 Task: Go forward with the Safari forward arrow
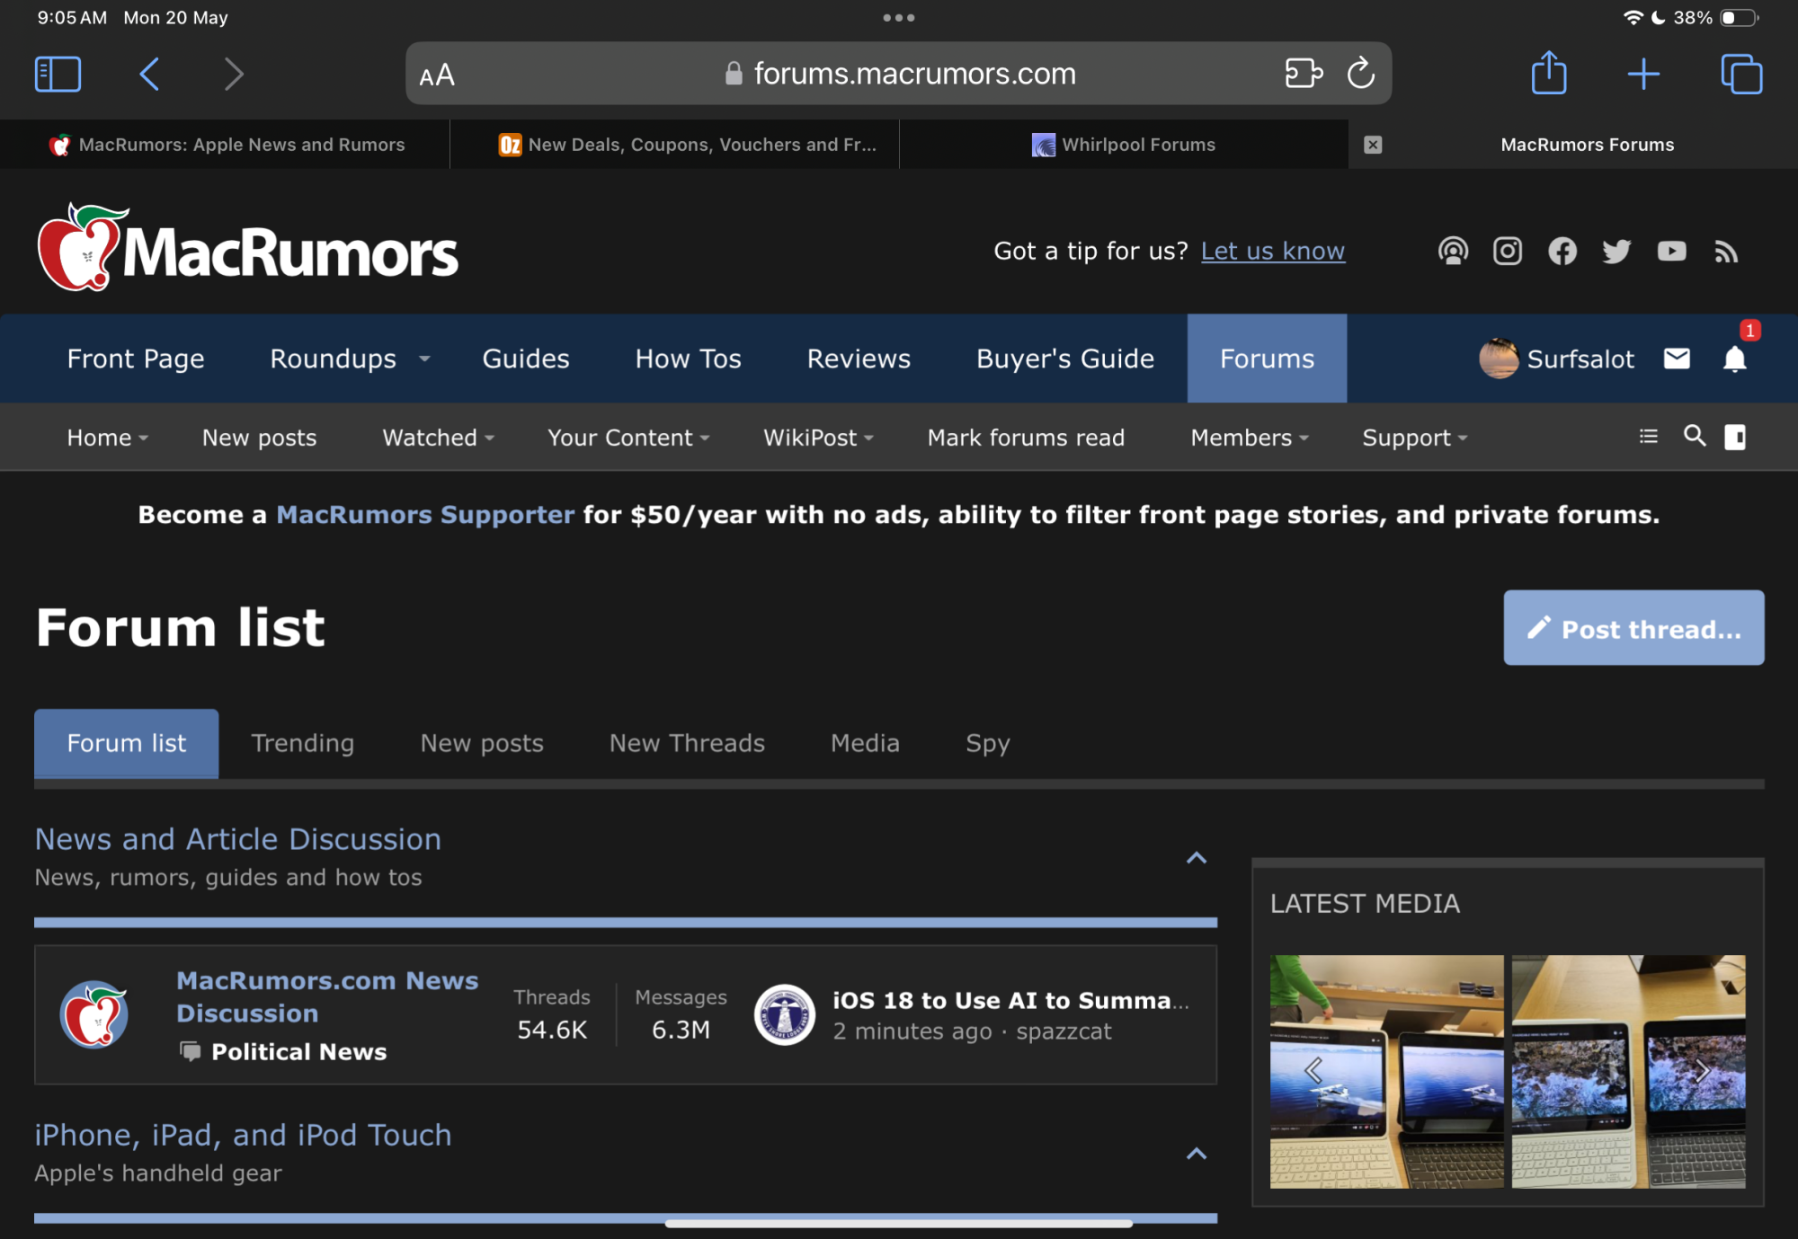tap(233, 74)
